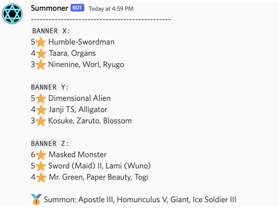Viewport: 279px width, 213px height.
Task: Click the star emoji beside Sword (Maid) II
Action: coord(41,166)
